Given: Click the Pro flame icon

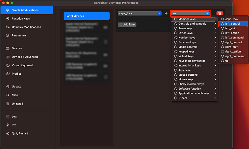Looking at the screenshot, I should [x=8, y=125].
